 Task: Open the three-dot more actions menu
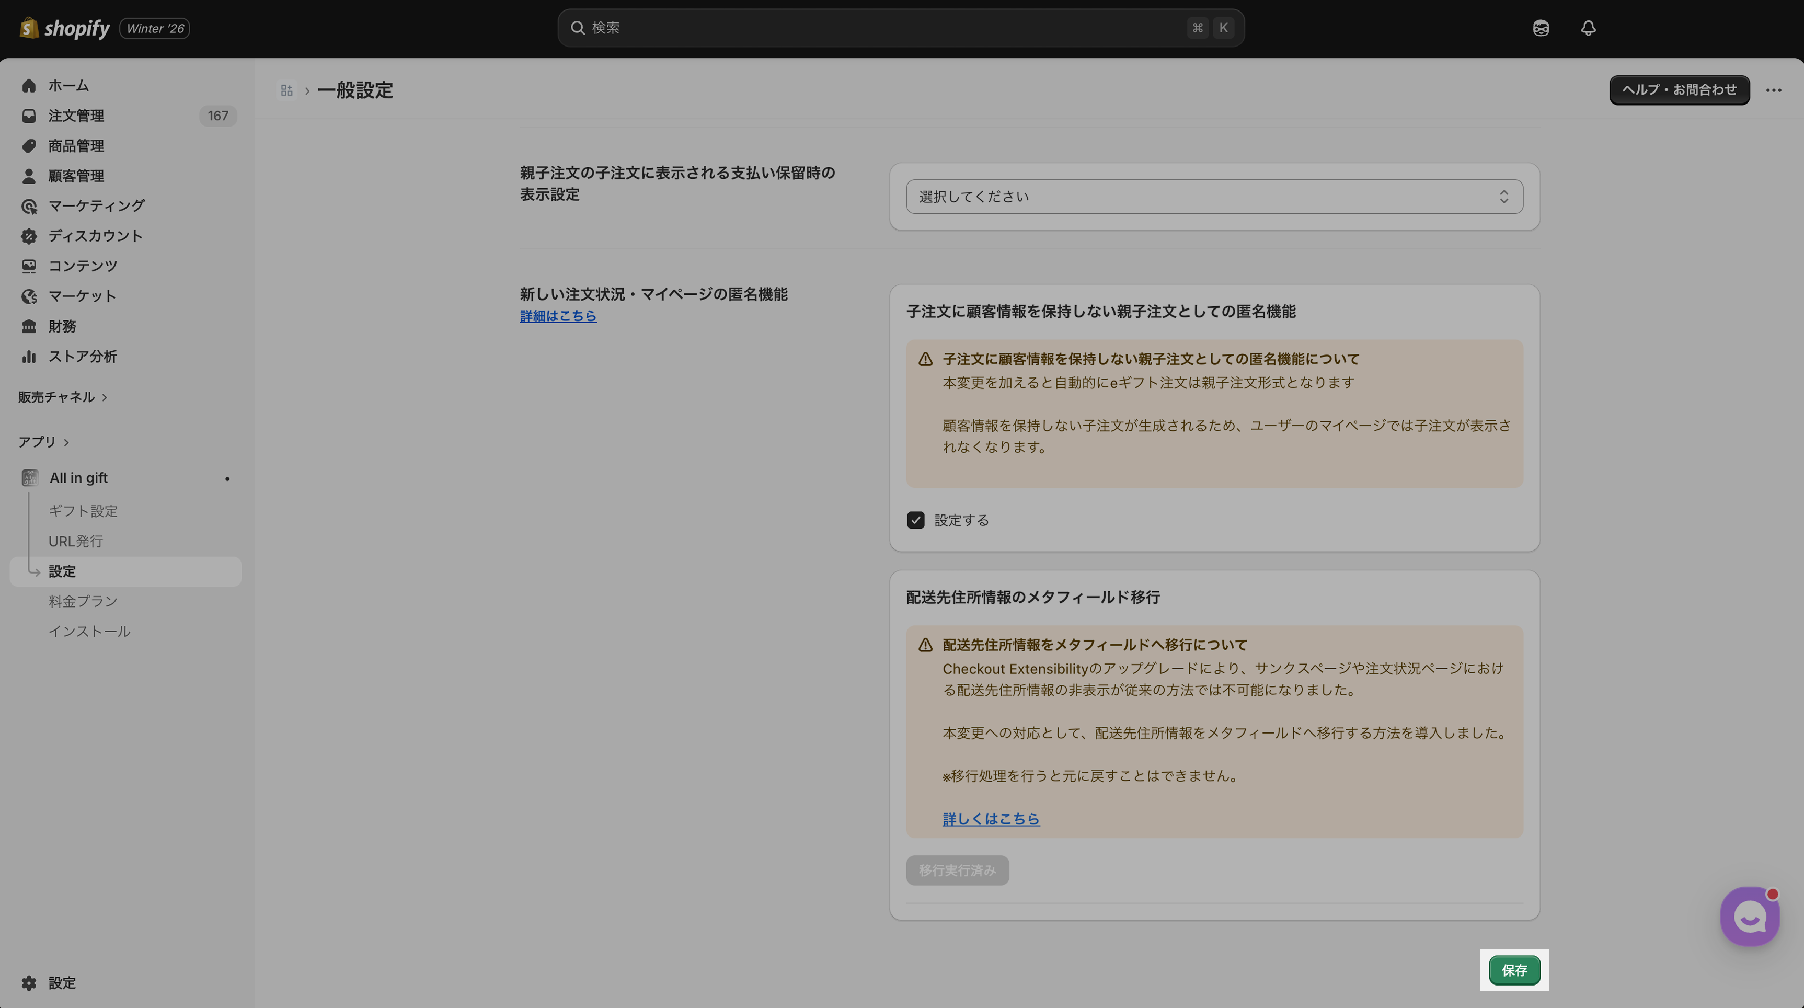click(1773, 90)
